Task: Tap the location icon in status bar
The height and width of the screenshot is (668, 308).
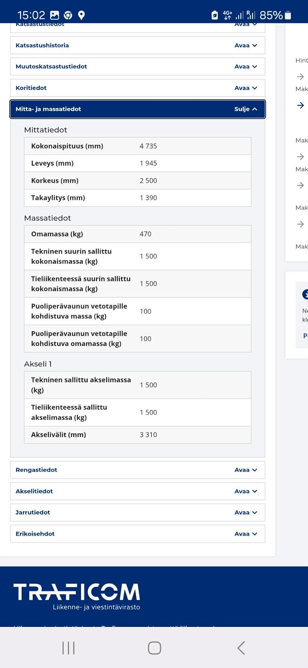Action: pos(81,15)
